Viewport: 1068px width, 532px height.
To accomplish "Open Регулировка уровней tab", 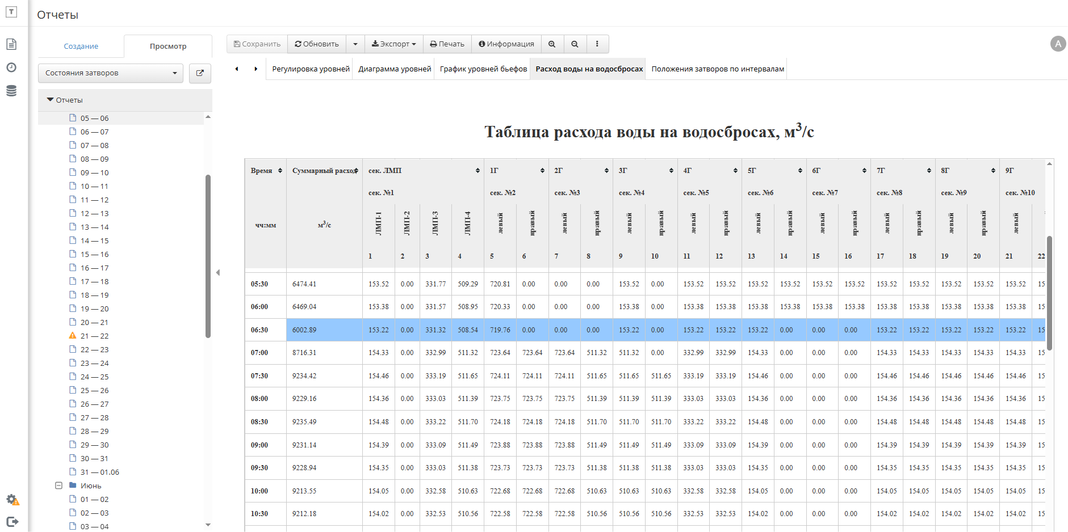I will 311,69.
